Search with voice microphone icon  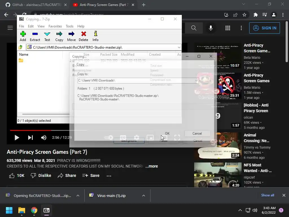click(x=211, y=28)
